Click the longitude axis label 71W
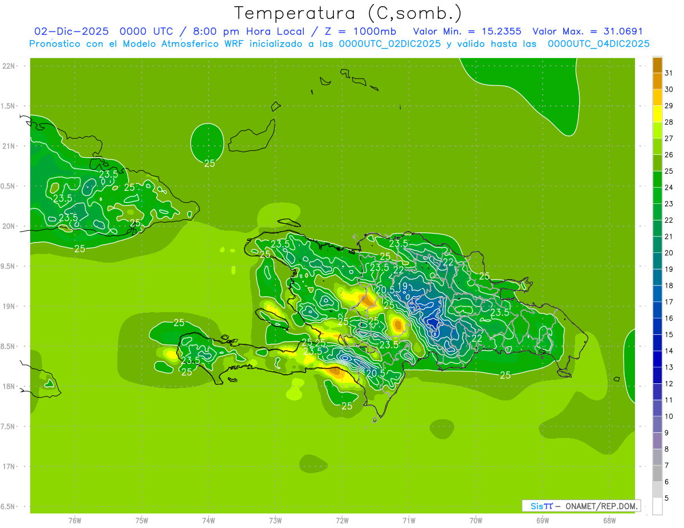 tap(409, 520)
